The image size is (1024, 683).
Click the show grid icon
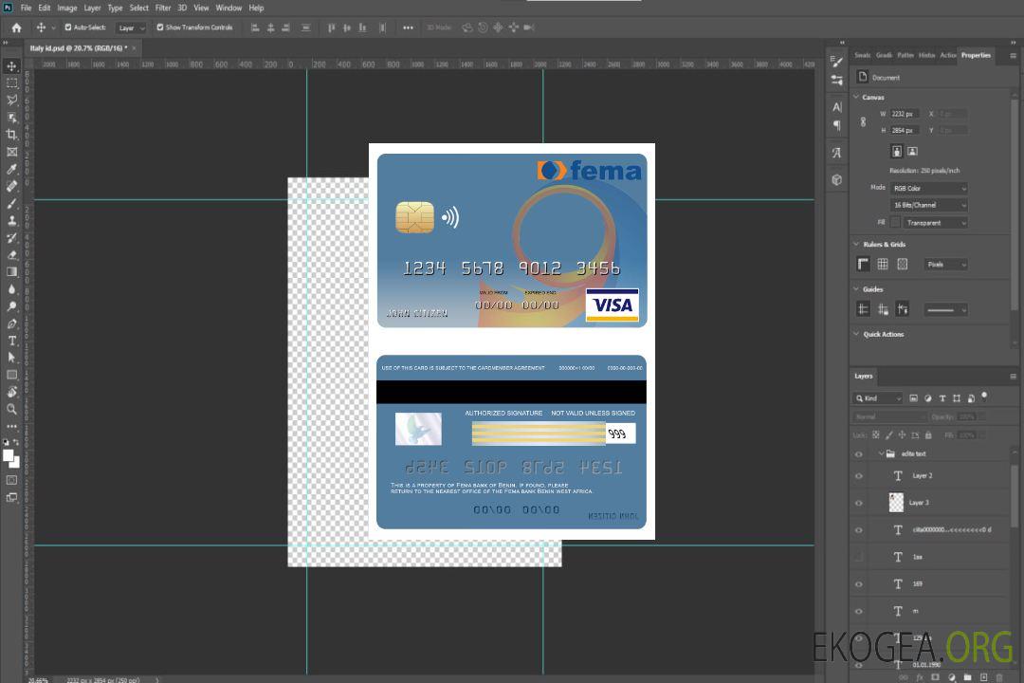[883, 264]
